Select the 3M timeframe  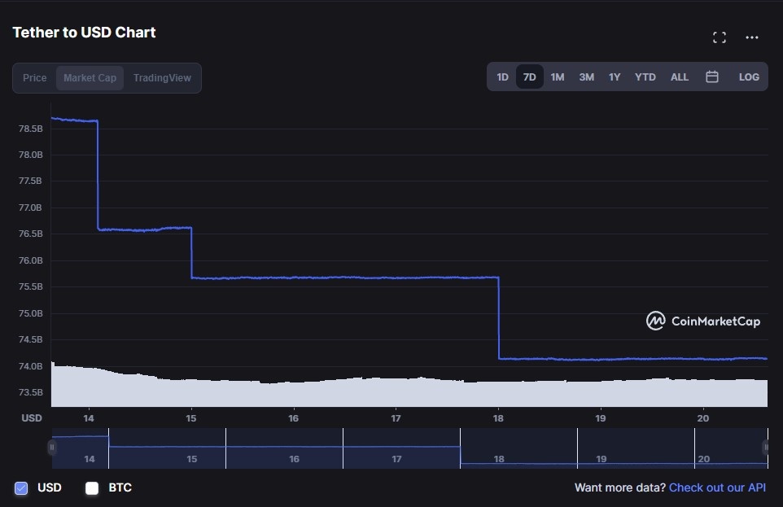click(586, 76)
